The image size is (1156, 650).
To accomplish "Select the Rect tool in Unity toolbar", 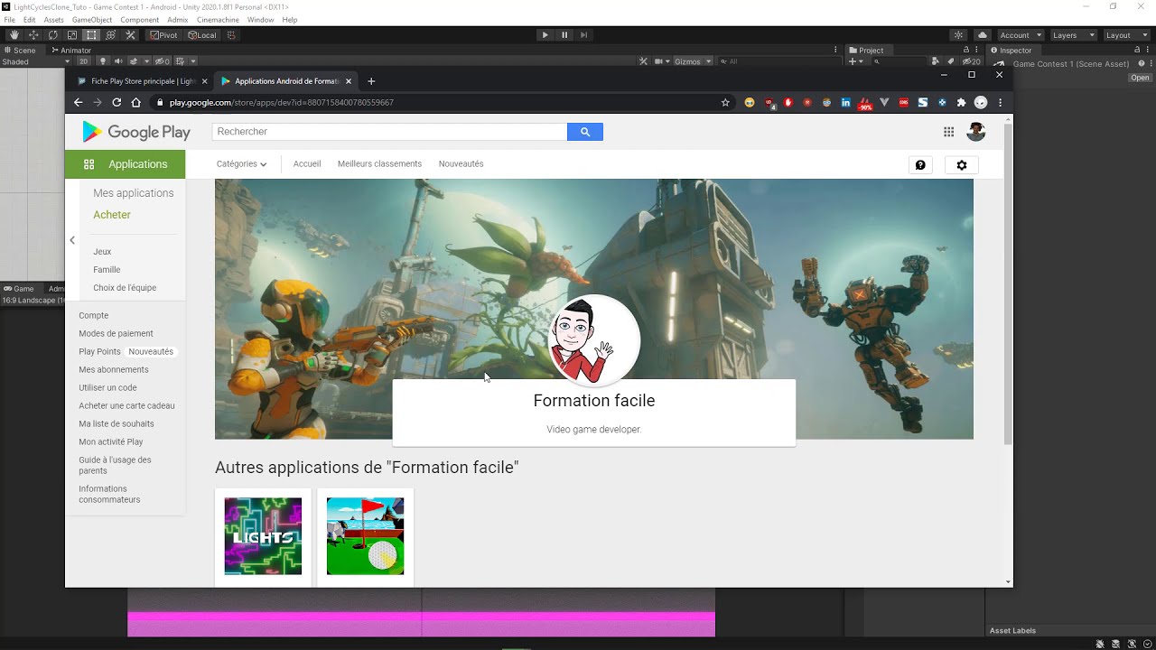I will [91, 35].
